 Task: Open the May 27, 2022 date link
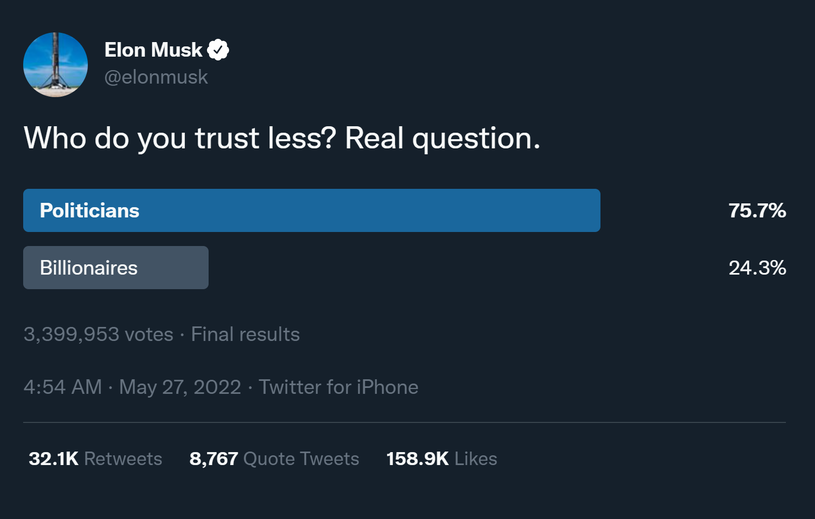tap(180, 387)
